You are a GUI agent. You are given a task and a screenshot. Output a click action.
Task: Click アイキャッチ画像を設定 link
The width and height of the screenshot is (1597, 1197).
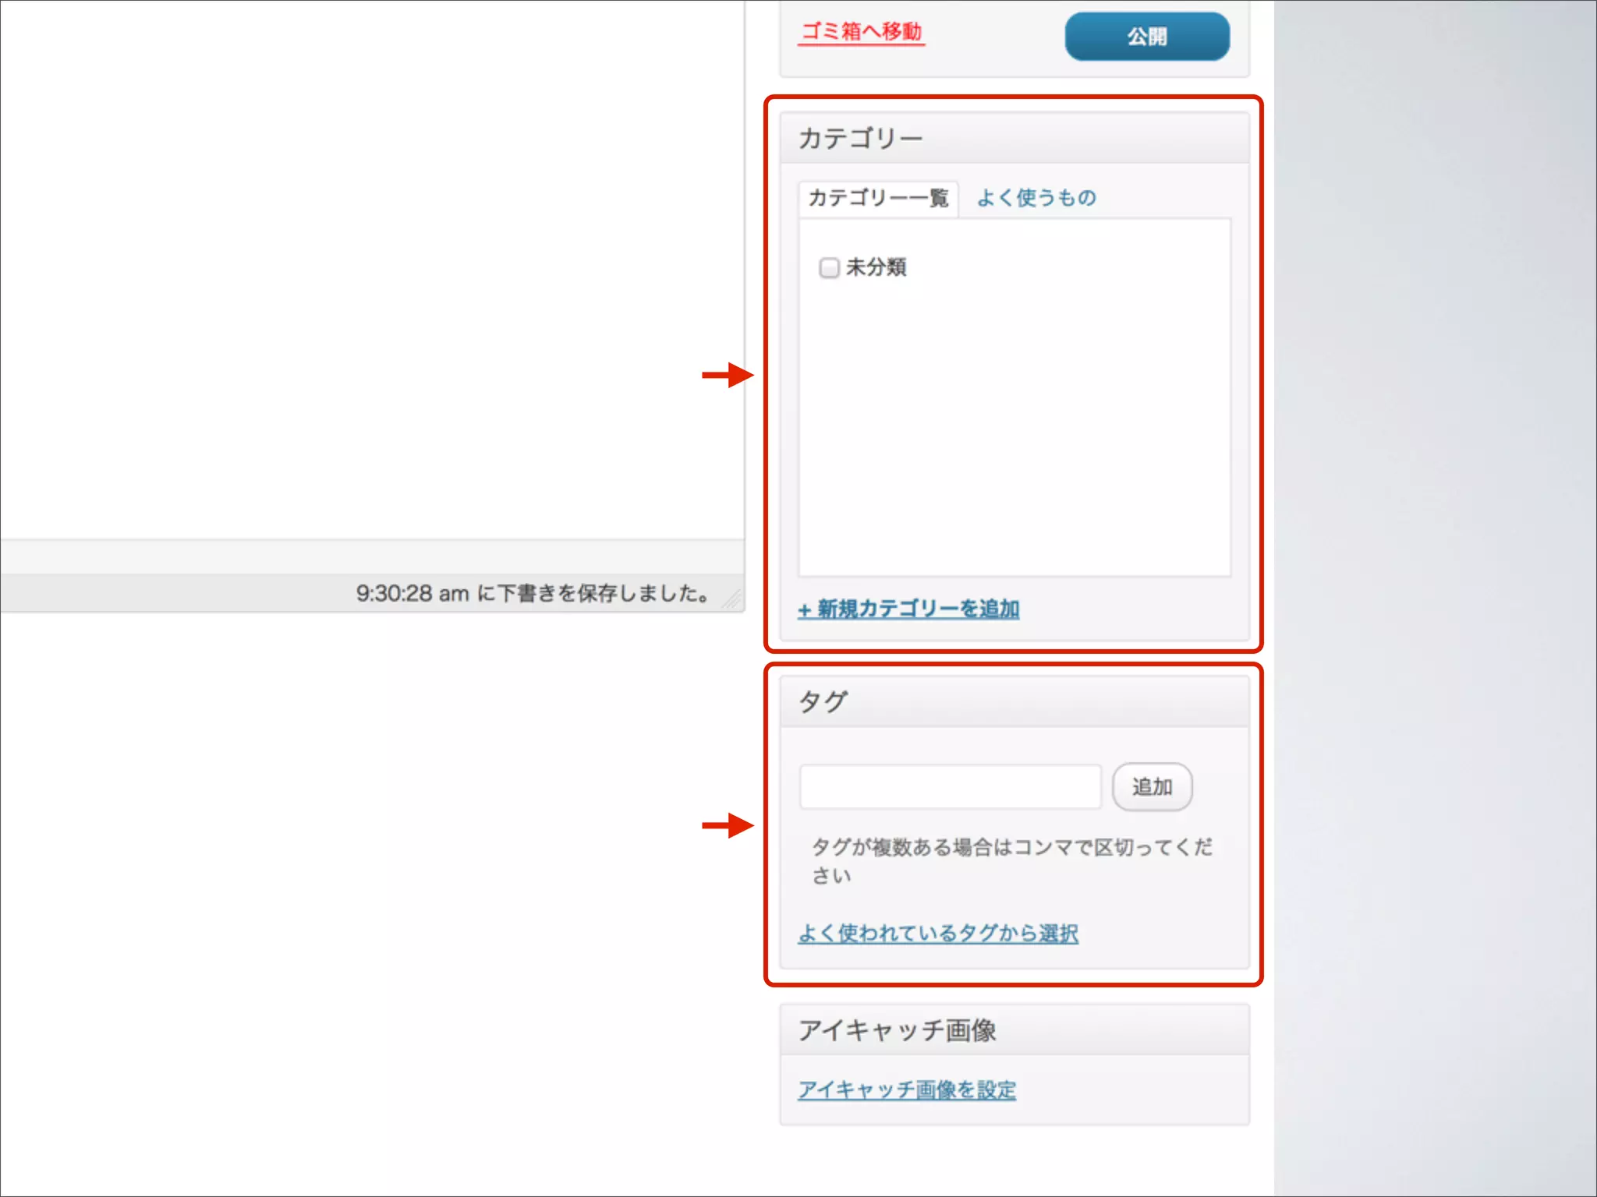click(x=907, y=1089)
